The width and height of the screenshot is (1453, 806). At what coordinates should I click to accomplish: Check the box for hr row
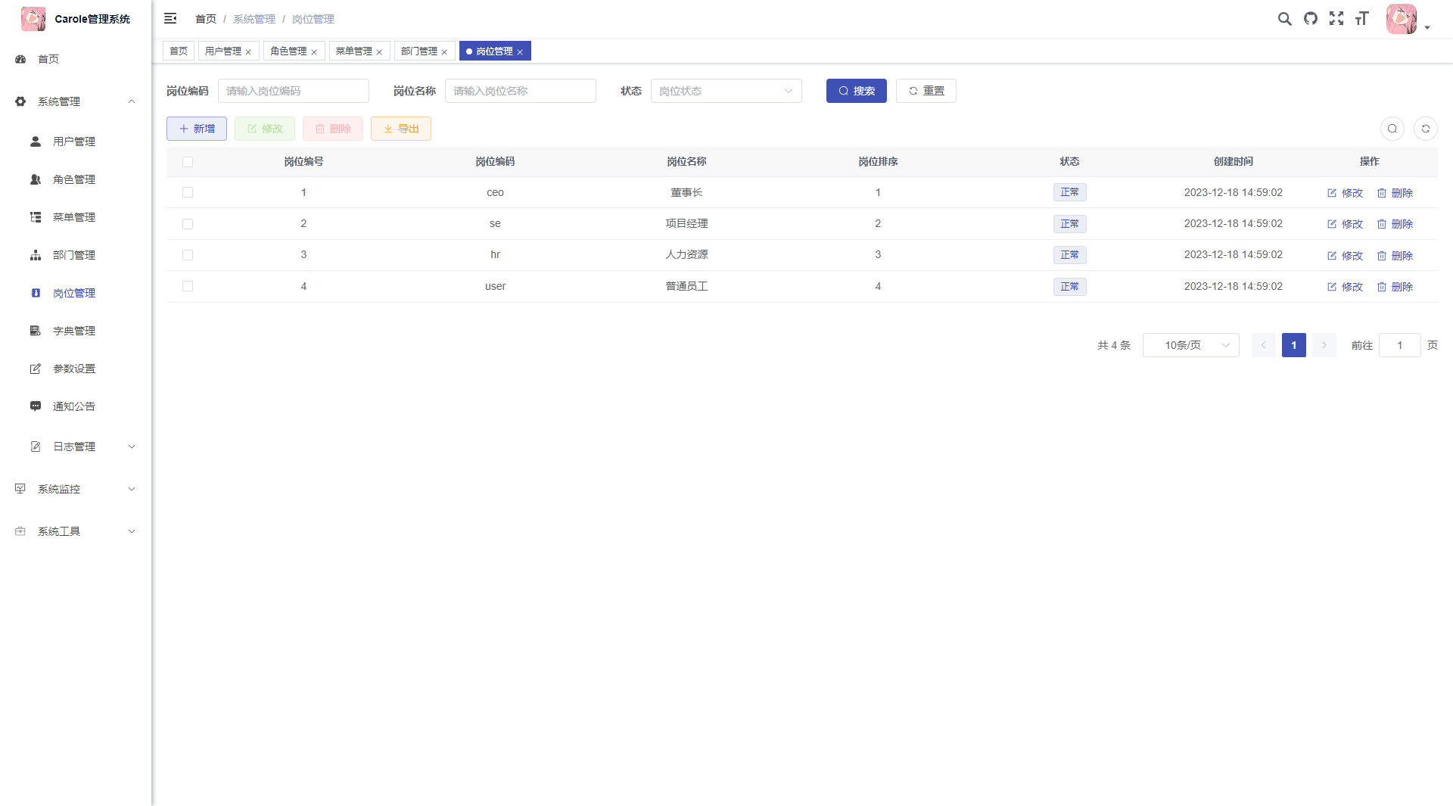(x=188, y=255)
